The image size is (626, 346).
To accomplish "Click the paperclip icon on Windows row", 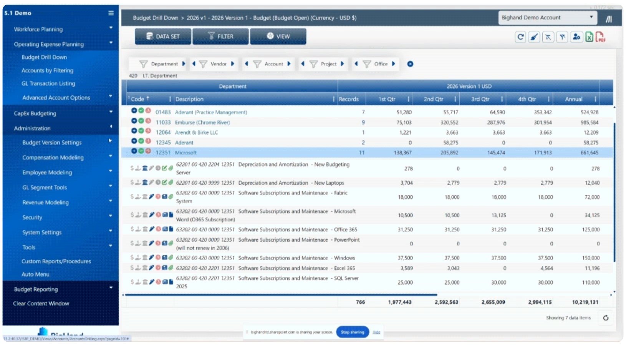I will [171, 258].
